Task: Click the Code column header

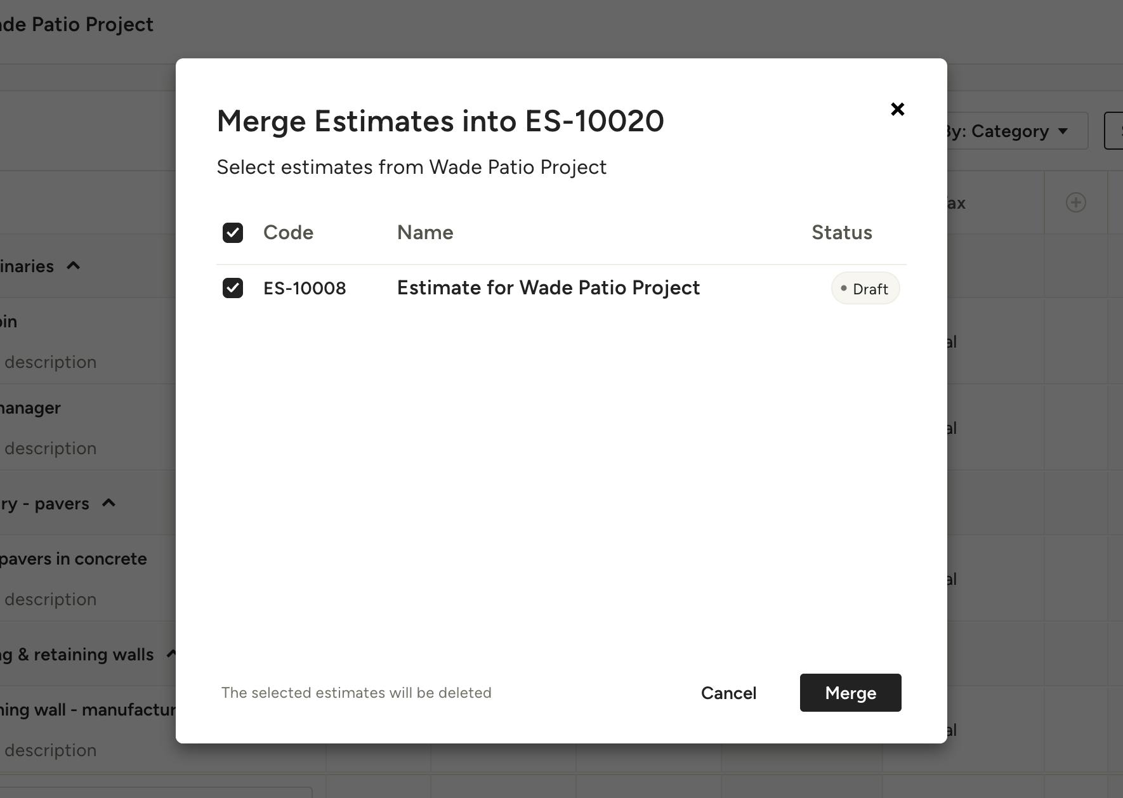Action: tap(288, 233)
